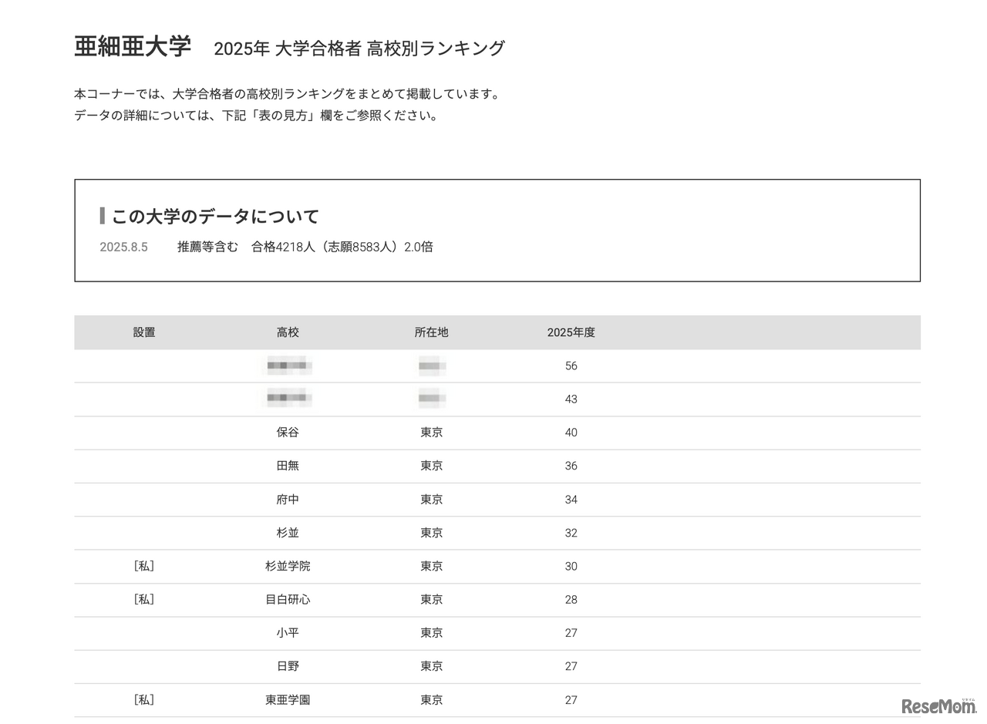Click the 所在地 column header

click(x=431, y=332)
